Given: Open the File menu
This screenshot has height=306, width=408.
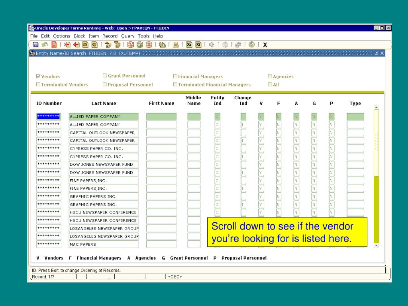Looking at the screenshot, I should coord(34,36).
